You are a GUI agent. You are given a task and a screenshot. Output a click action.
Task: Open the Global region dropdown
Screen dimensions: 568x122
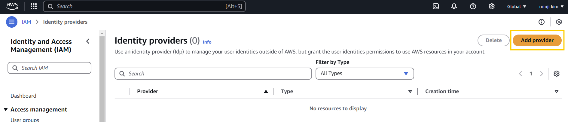coord(517,6)
